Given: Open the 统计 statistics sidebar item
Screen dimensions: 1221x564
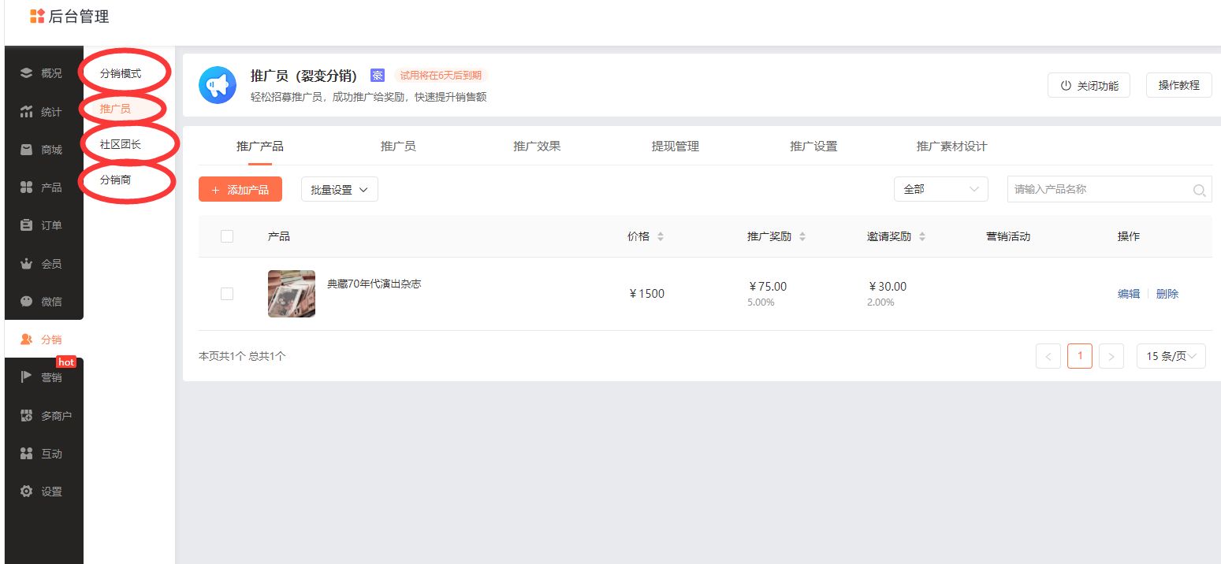Looking at the screenshot, I should click(43, 112).
